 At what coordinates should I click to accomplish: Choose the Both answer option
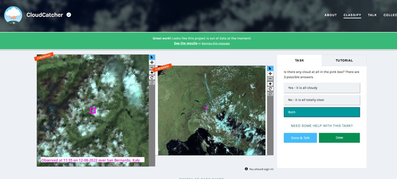coord(322,112)
